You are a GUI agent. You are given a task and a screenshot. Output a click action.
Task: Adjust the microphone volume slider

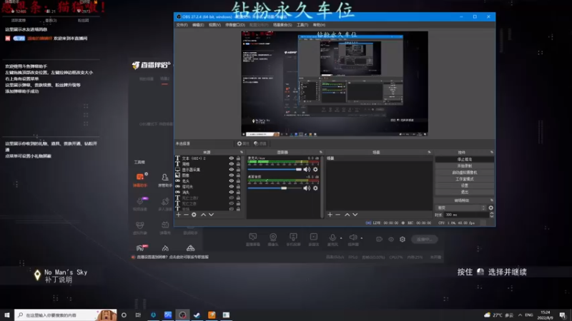(x=275, y=170)
